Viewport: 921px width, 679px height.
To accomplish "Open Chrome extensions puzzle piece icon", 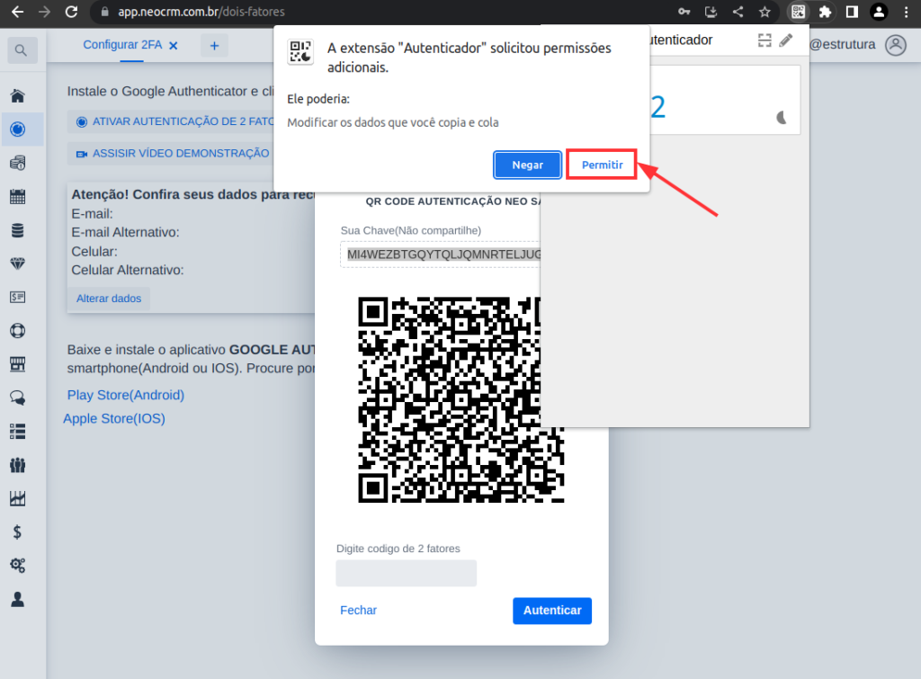I will [826, 12].
